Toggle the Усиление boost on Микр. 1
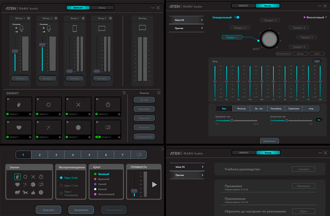The height and width of the screenshot is (216, 330). pyautogui.click(x=16, y=28)
